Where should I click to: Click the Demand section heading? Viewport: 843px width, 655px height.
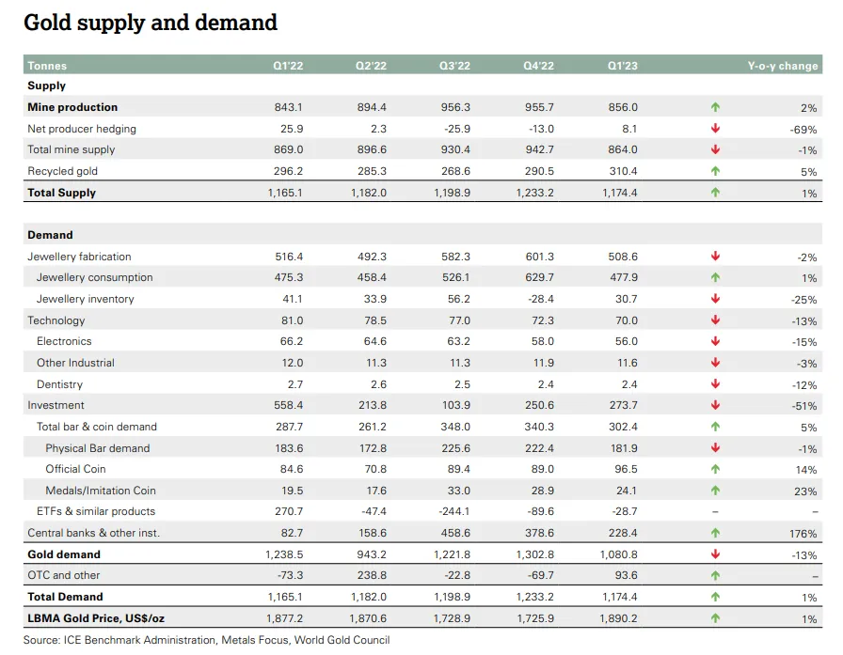point(50,235)
